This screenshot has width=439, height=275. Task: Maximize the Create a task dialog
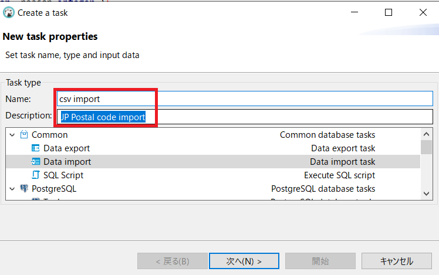[389, 12]
